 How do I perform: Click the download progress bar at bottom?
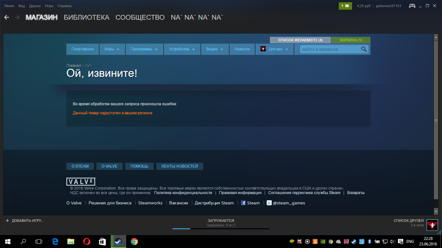click(x=221, y=229)
